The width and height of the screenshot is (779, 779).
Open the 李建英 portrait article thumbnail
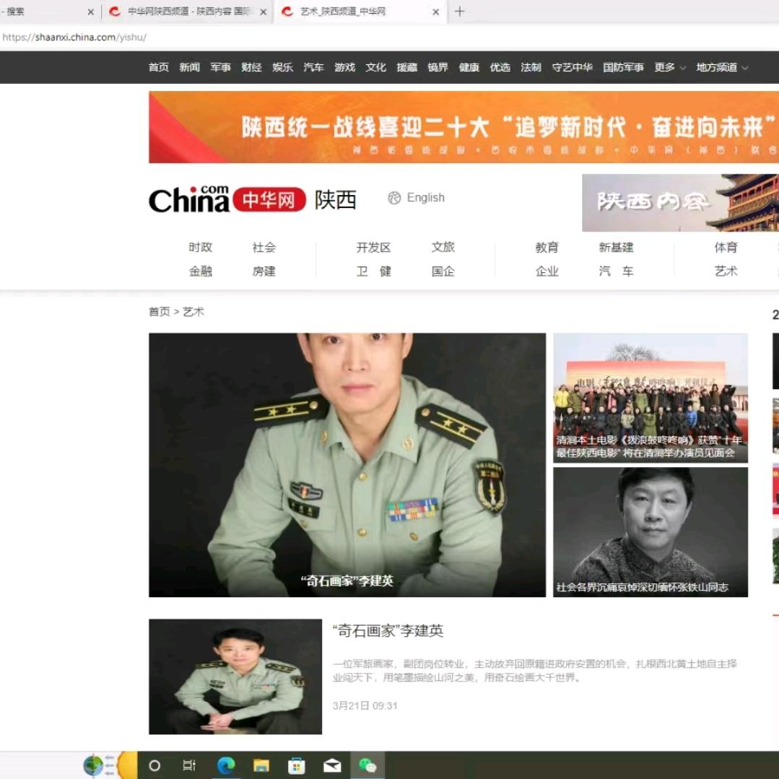pyautogui.click(x=235, y=676)
